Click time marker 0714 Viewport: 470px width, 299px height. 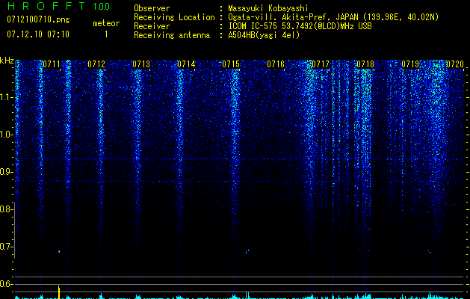pos(186,64)
